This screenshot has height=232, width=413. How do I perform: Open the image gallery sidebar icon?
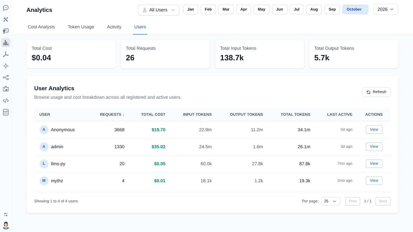pos(6,89)
